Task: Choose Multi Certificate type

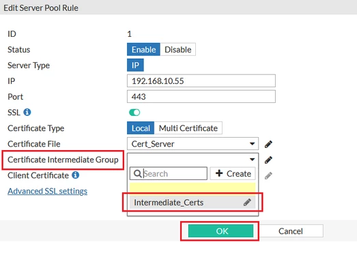Action: (x=188, y=128)
